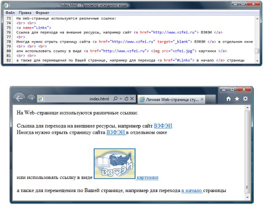Click line number 80 in source viewer
The height and width of the screenshot is (206, 263).
coord(8,51)
